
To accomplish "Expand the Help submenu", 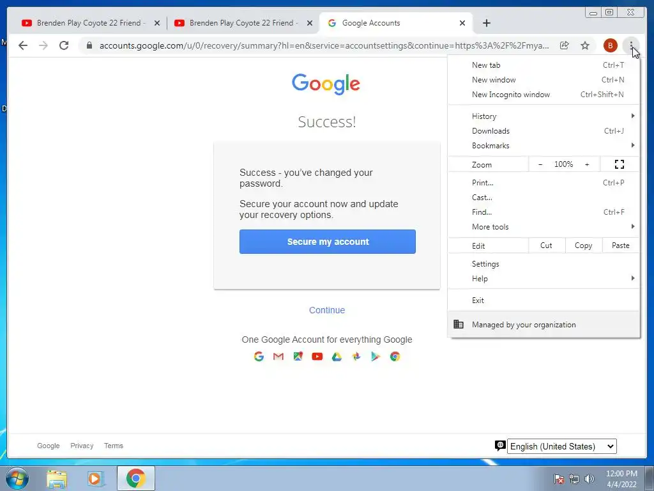I will 544,279.
